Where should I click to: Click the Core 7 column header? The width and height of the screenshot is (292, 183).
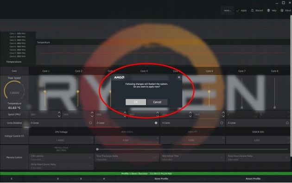(242, 71)
